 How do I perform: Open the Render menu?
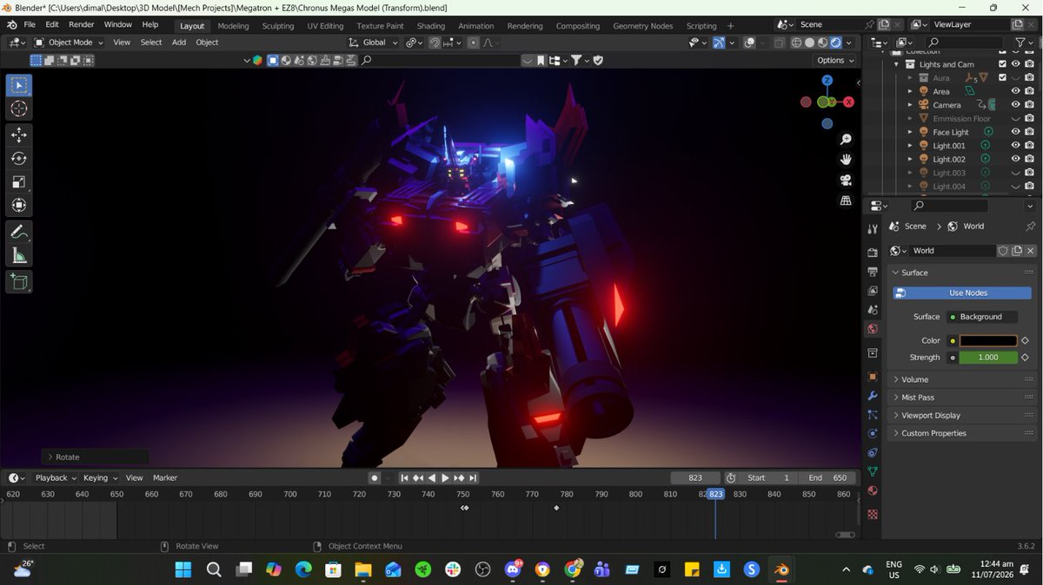[82, 25]
